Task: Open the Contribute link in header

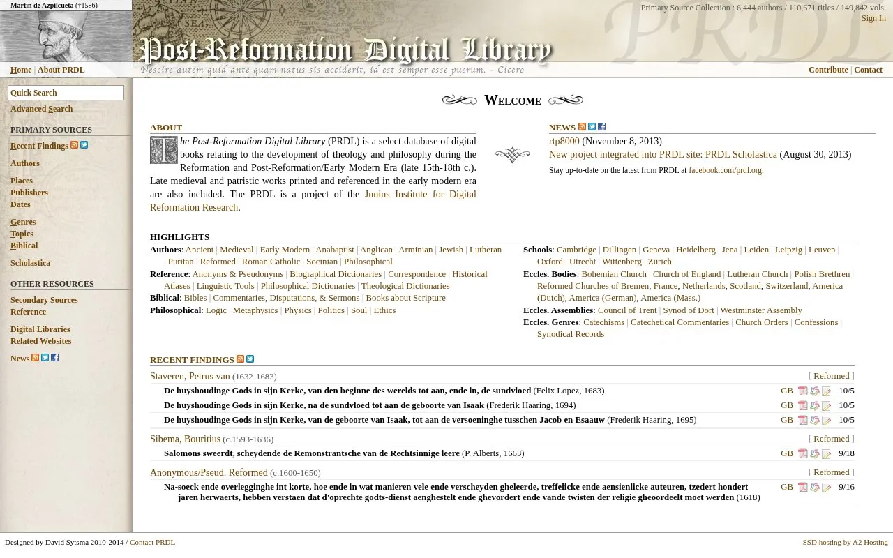Action: (x=828, y=70)
